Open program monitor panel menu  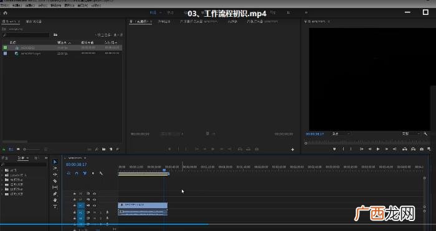click(329, 21)
